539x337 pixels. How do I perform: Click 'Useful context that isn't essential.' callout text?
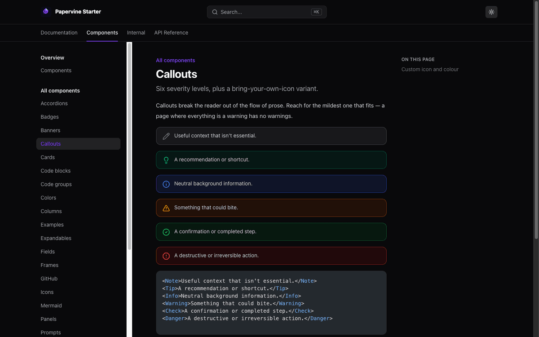pyautogui.click(x=215, y=136)
